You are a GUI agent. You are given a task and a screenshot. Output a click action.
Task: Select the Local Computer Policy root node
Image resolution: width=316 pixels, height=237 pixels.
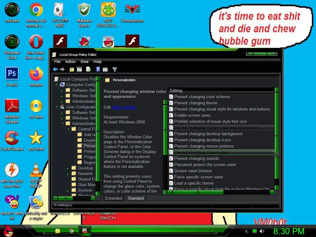tap(75, 79)
